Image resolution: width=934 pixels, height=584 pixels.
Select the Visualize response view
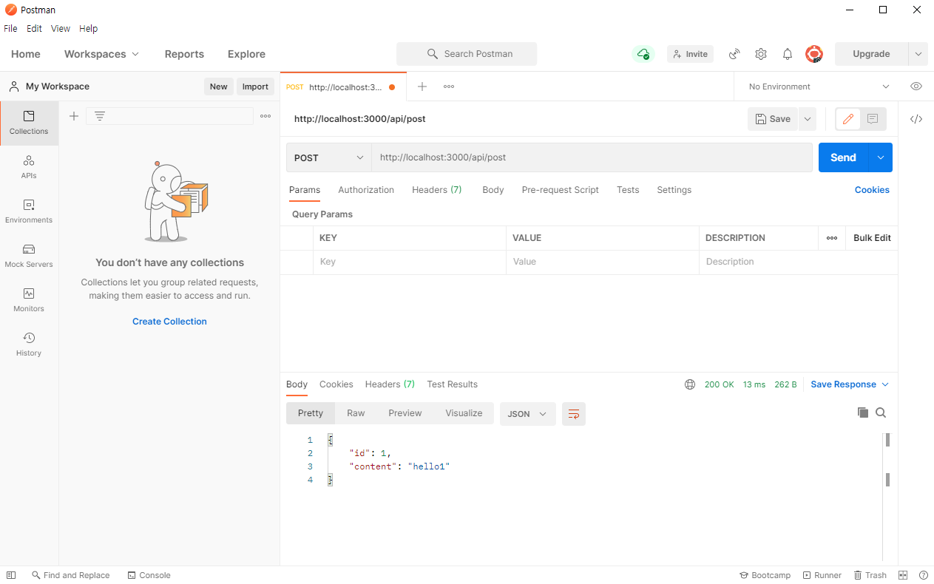coord(464,413)
